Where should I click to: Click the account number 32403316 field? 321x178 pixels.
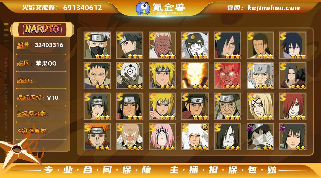(40, 45)
